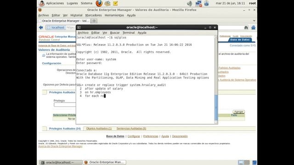Open Firefox Marcadores menu

pyautogui.click(x=93, y=15)
